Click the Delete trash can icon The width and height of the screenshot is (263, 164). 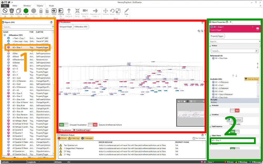[x=12, y=11]
